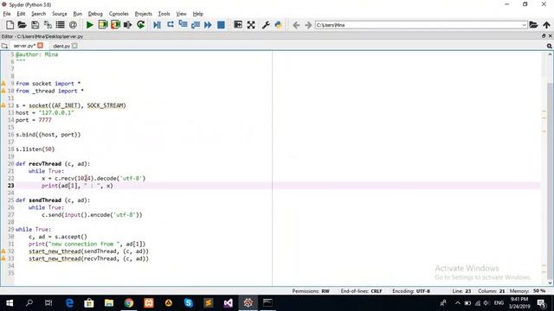Viewport: 554px width, 311px height.
Task: Open the Source menu
Action: (60, 14)
